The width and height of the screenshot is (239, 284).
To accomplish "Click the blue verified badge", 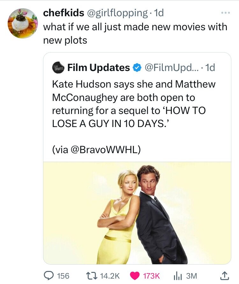I will [x=137, y=67].
